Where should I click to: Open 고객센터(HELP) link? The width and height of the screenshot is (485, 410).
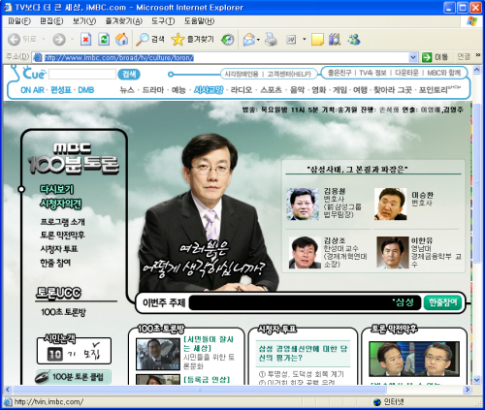click(x=289, y=74)
